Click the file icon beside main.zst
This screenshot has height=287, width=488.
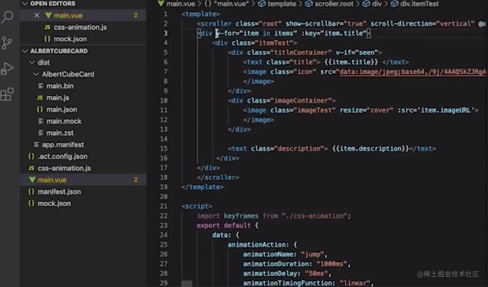[41, 133]
